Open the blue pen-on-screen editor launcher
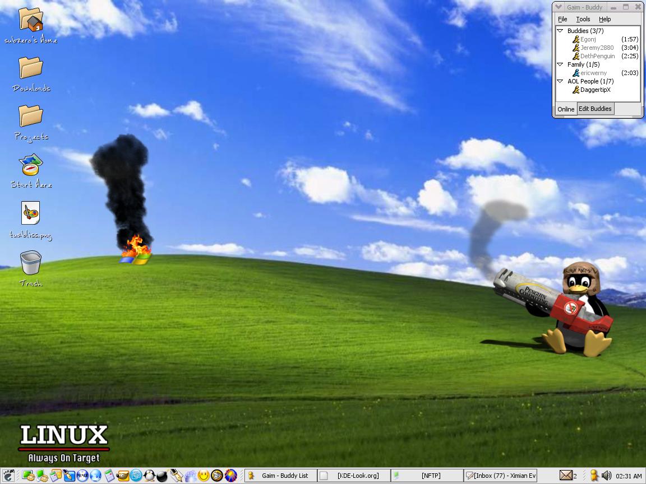646x484 pixels. [69, 476]
